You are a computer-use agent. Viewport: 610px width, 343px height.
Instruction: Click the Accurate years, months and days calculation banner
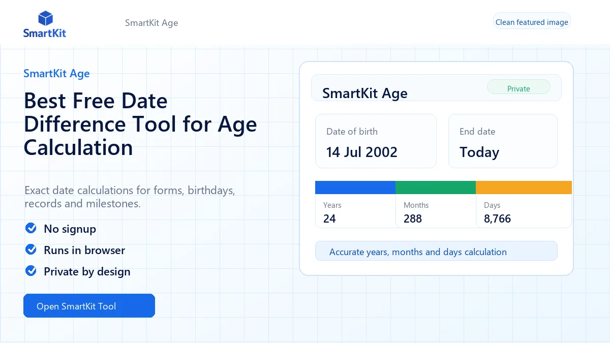click(x=436, y=251)
